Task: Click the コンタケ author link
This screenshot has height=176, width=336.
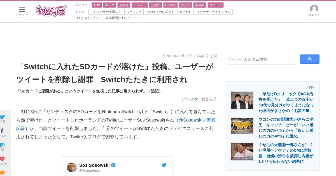Action: coord(190,99)
